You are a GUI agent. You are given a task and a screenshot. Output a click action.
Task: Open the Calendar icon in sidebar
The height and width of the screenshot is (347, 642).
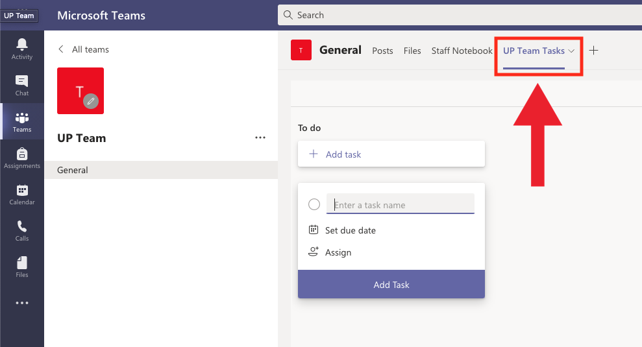[x=21, y=190]
